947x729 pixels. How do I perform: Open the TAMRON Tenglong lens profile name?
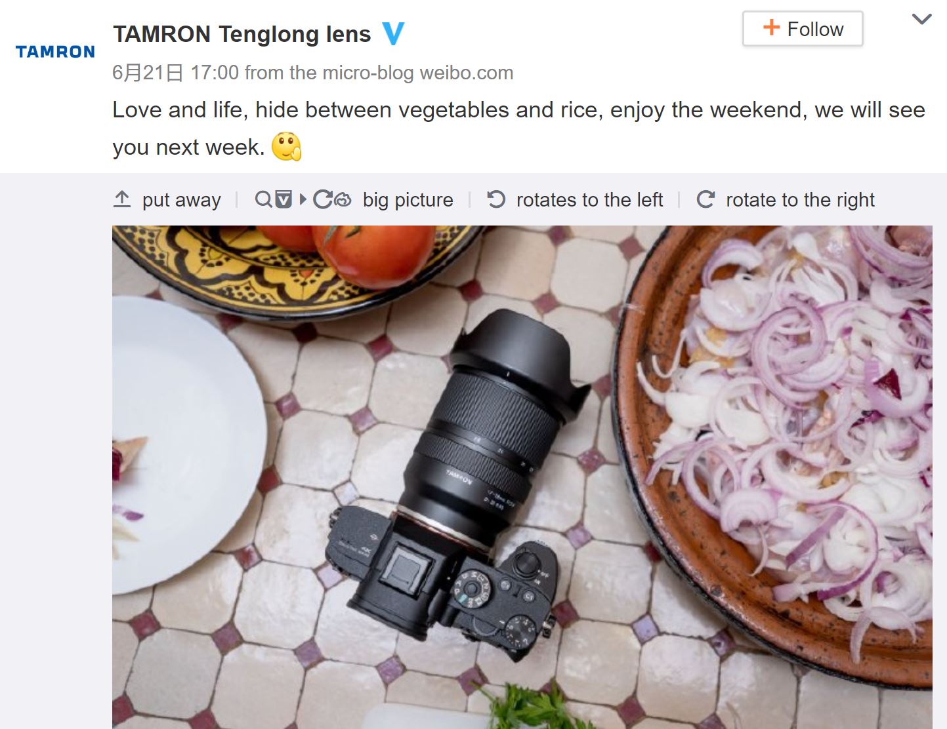pos(242,34)
